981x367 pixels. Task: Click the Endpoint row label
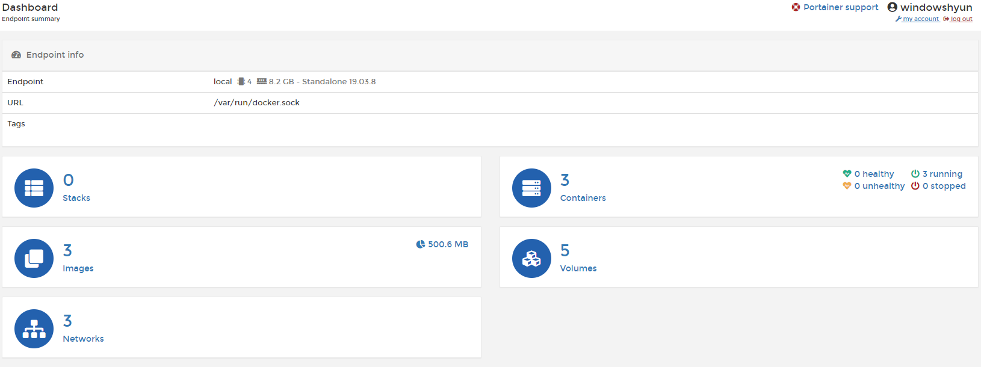pos(25,82)
